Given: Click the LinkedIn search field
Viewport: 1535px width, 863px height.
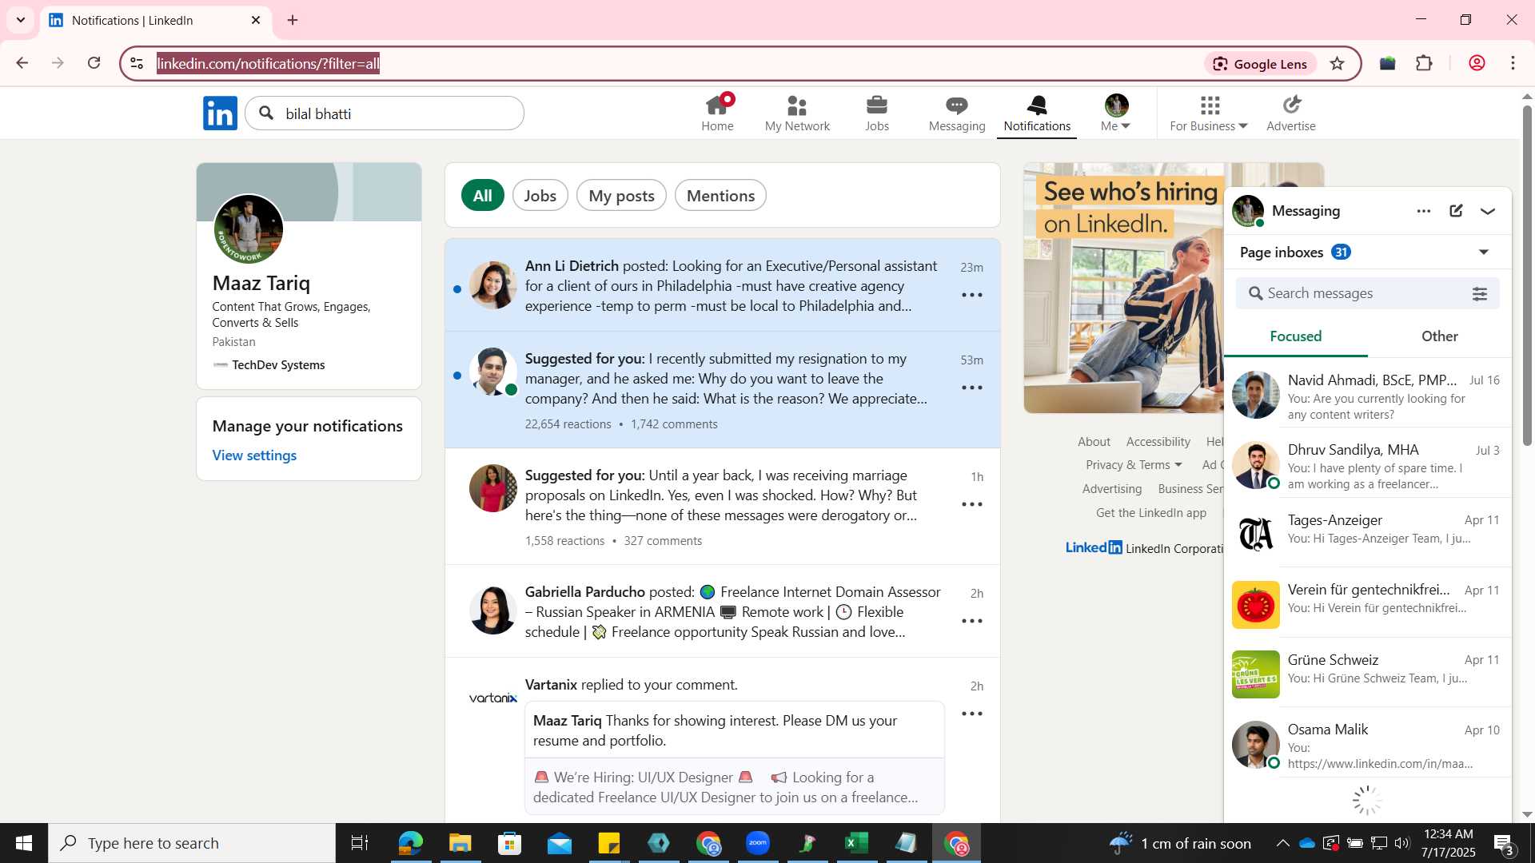Looking at the screenshot, I should [385, 113].
